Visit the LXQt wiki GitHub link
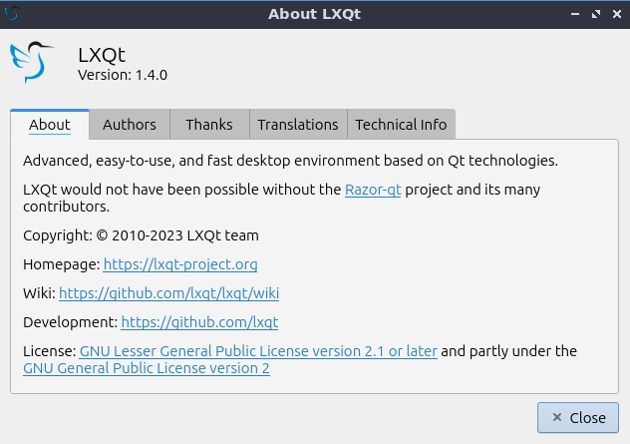The image size is (630, 444). pyautogui.click(x=168, y=293)
